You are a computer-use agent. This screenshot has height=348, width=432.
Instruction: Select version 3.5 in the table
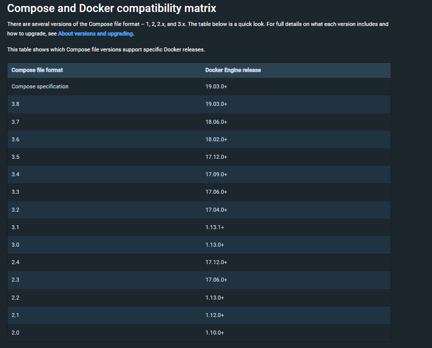(15, 157)
